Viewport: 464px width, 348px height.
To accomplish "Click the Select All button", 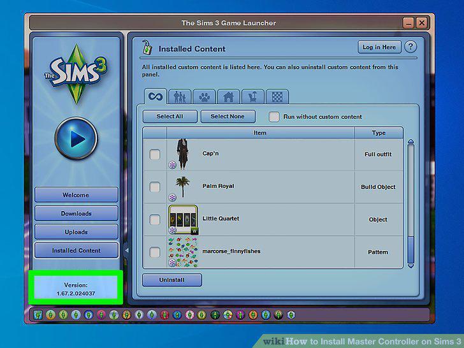I will point(170,117).
